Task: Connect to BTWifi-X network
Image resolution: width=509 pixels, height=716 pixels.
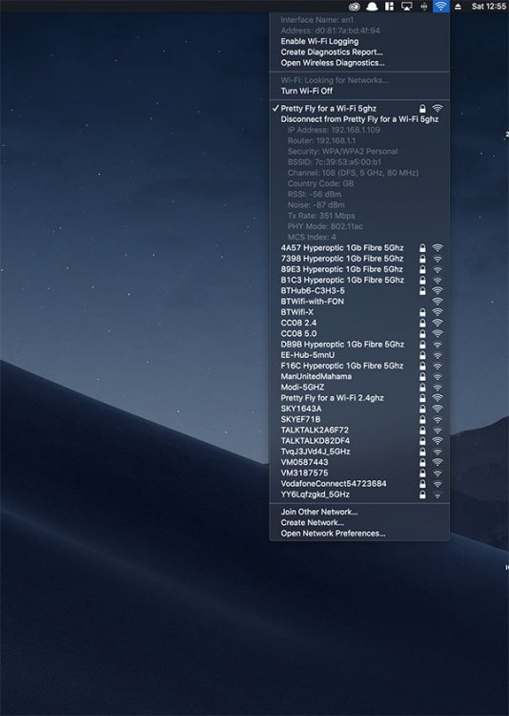Action: (359, 312)
